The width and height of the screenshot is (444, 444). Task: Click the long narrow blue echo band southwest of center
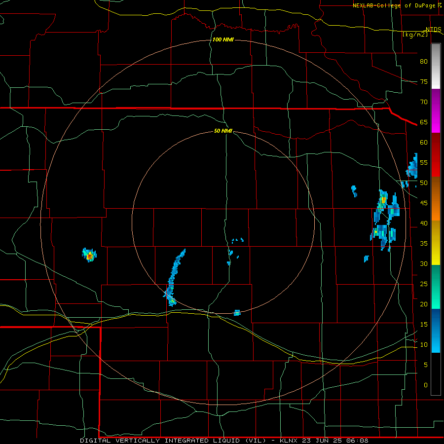[x=174, y=277]
